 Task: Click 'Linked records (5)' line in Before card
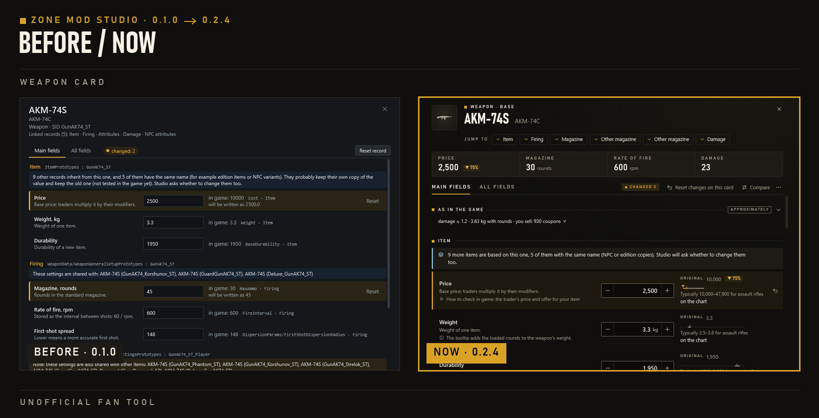click(102, 134)
